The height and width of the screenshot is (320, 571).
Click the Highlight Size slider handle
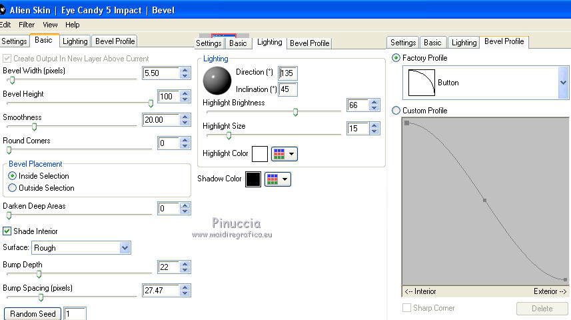click(x=229, y=135)
